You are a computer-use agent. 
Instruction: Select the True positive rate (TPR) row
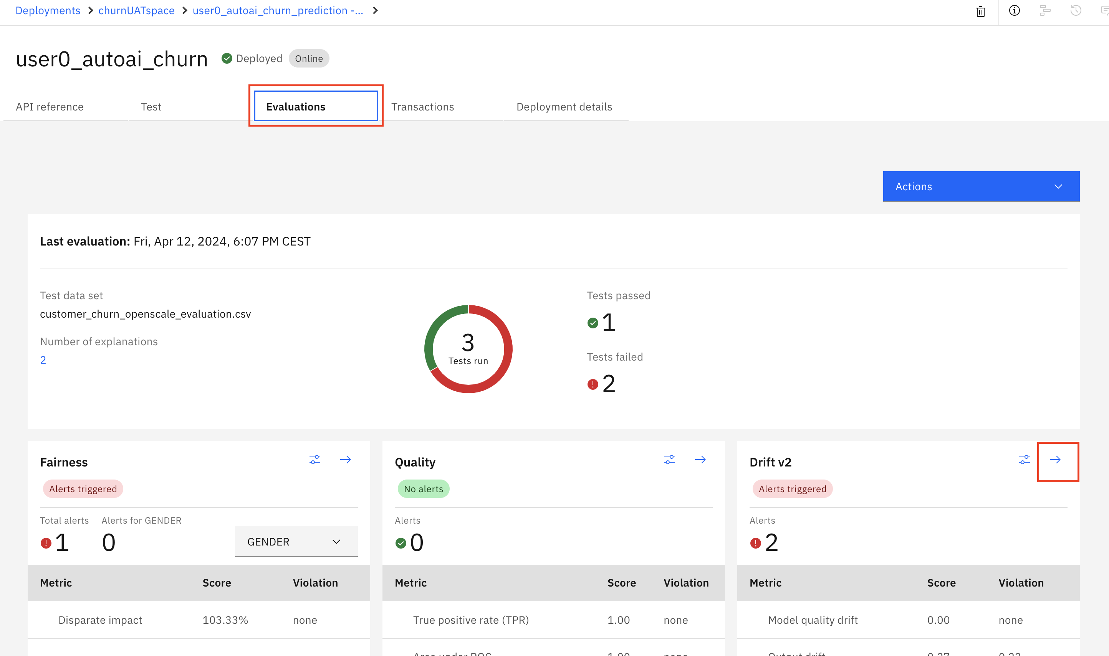click(x=553, y=620)
